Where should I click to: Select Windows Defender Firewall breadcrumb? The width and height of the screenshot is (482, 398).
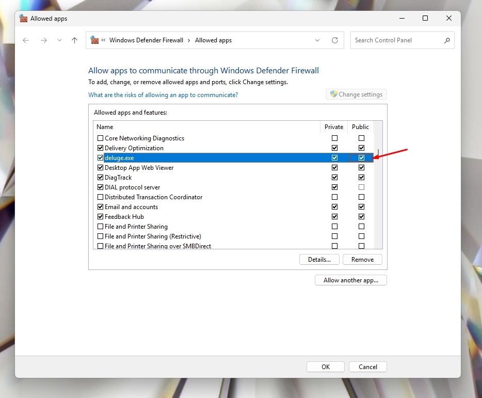click(x=146, y=40)
